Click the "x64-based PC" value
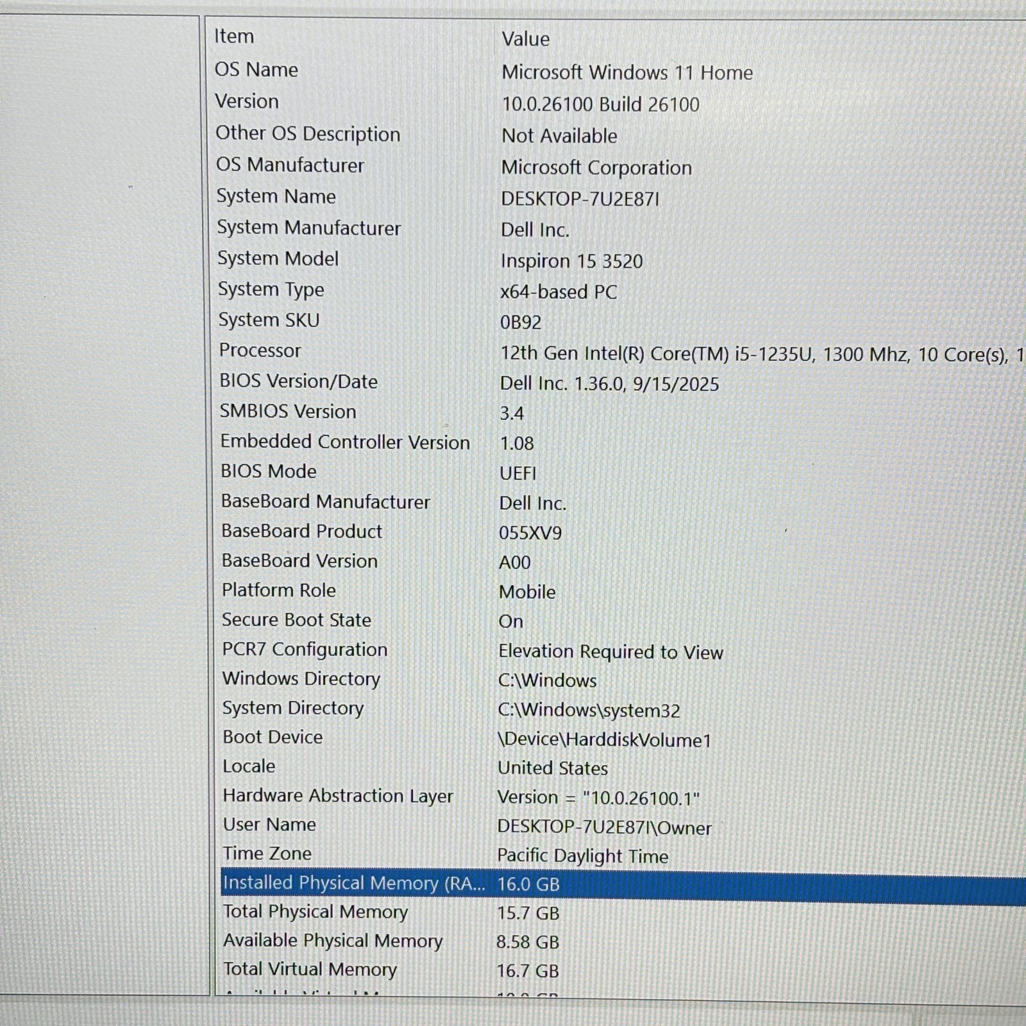The height and width of the screenshot is (1026, 1026). coord(558,292)
